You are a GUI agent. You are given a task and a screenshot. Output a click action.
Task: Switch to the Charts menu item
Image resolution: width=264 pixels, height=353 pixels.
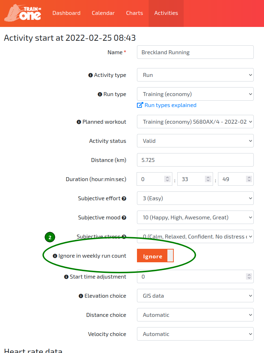(x=134, y=13)
